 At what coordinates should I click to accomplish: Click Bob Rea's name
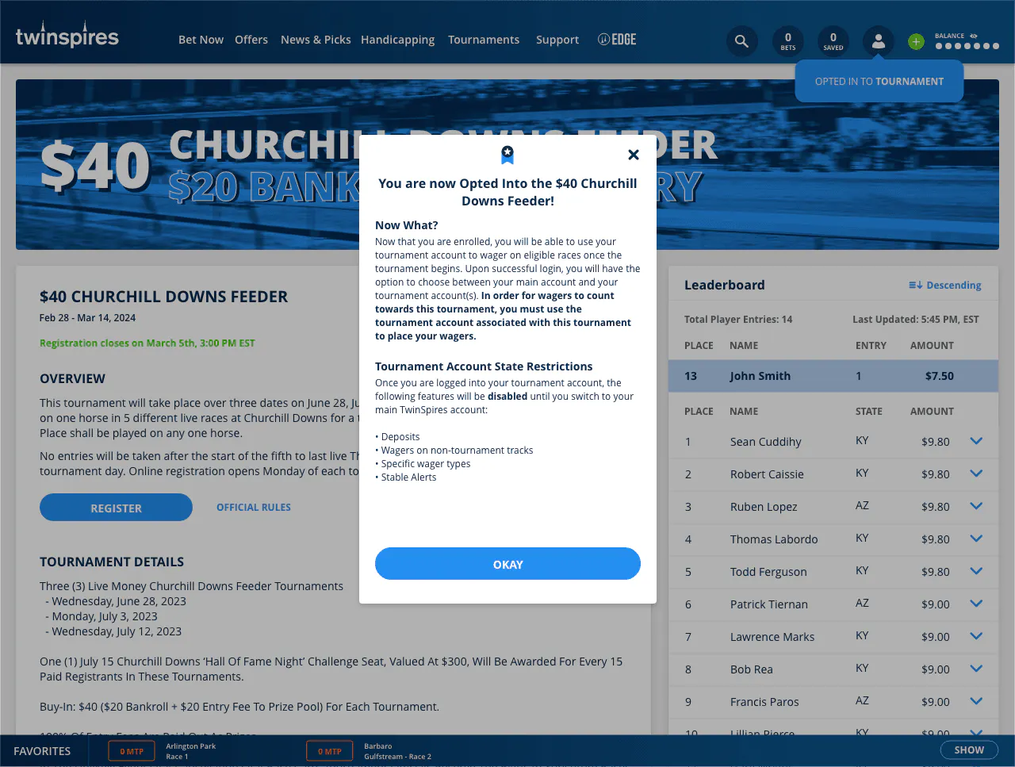point(752,669)
